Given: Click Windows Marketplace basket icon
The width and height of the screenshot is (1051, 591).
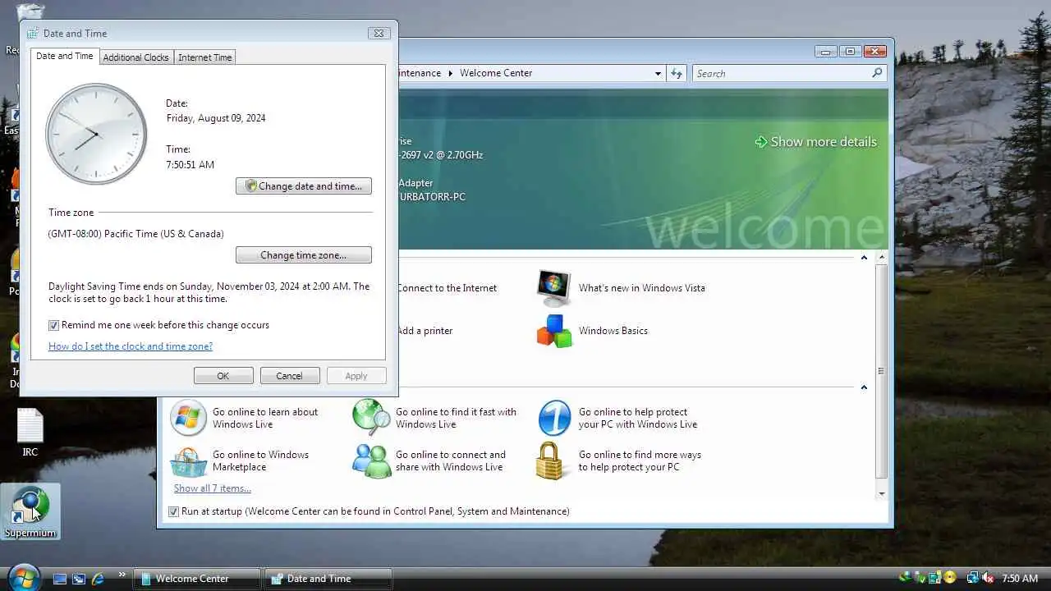Looking at the screenshot, I should click(x=189, y=461).
